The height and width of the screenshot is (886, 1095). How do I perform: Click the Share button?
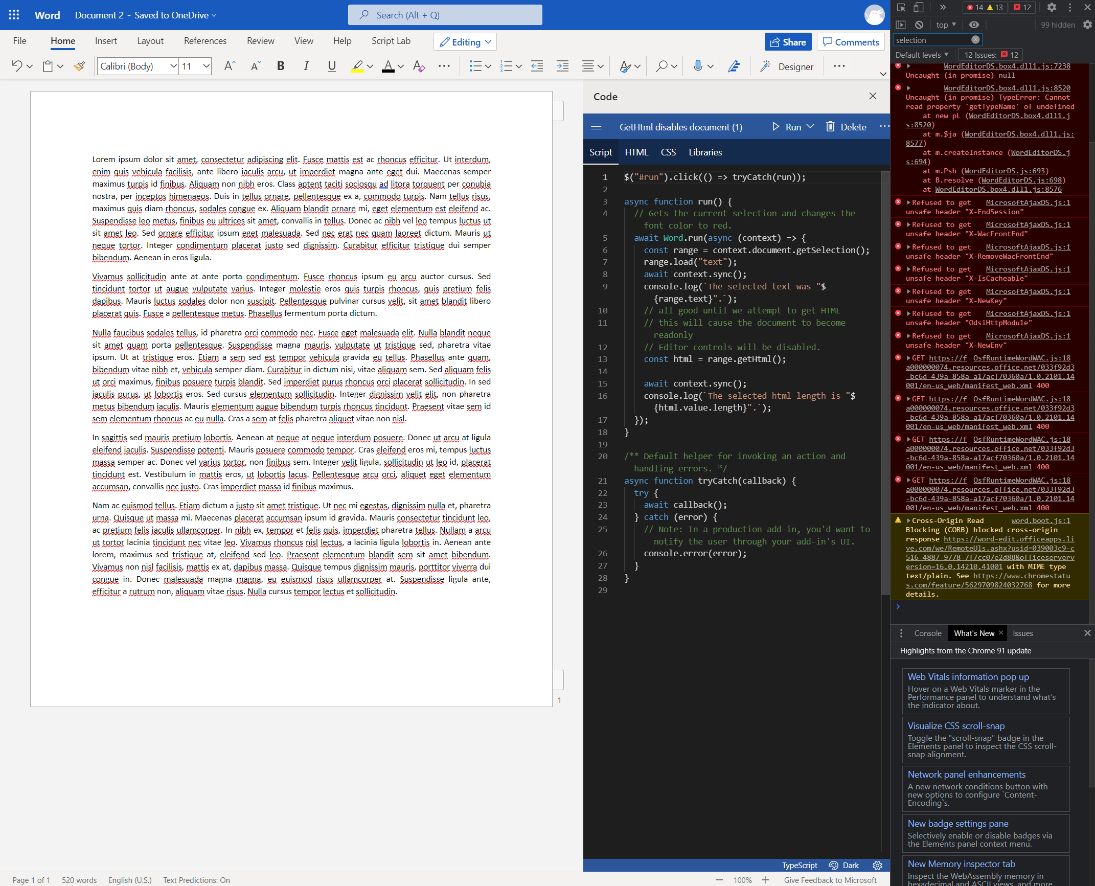788,41
